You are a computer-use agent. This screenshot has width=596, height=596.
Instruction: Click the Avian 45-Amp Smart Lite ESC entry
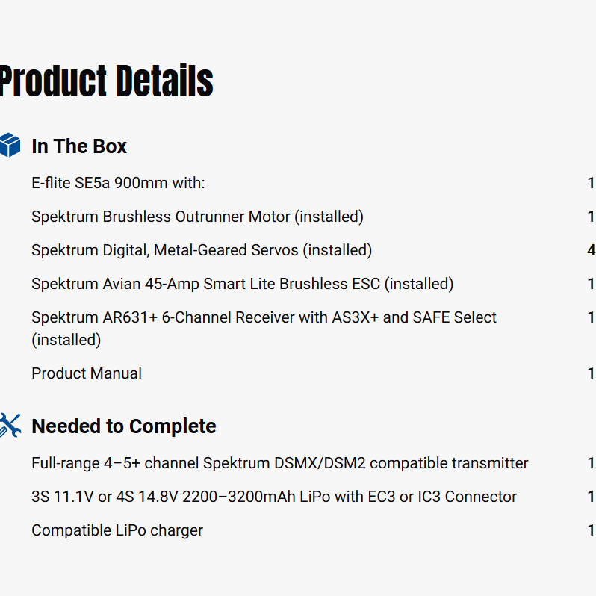[x=242, y=284]
